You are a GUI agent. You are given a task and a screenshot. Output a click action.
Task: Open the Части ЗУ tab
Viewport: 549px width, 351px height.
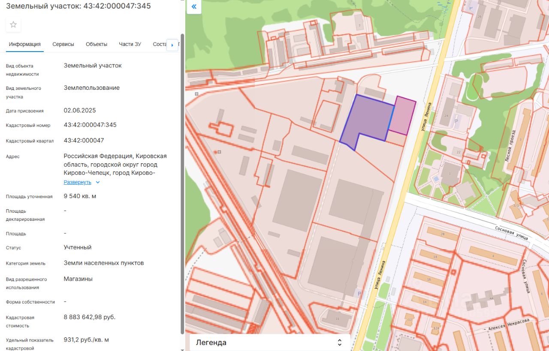point(130,44)
